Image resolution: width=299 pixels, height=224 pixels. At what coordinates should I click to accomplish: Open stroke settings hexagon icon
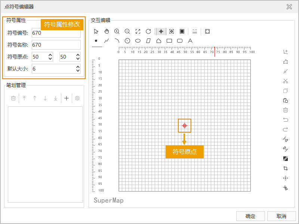coord(77,98)
